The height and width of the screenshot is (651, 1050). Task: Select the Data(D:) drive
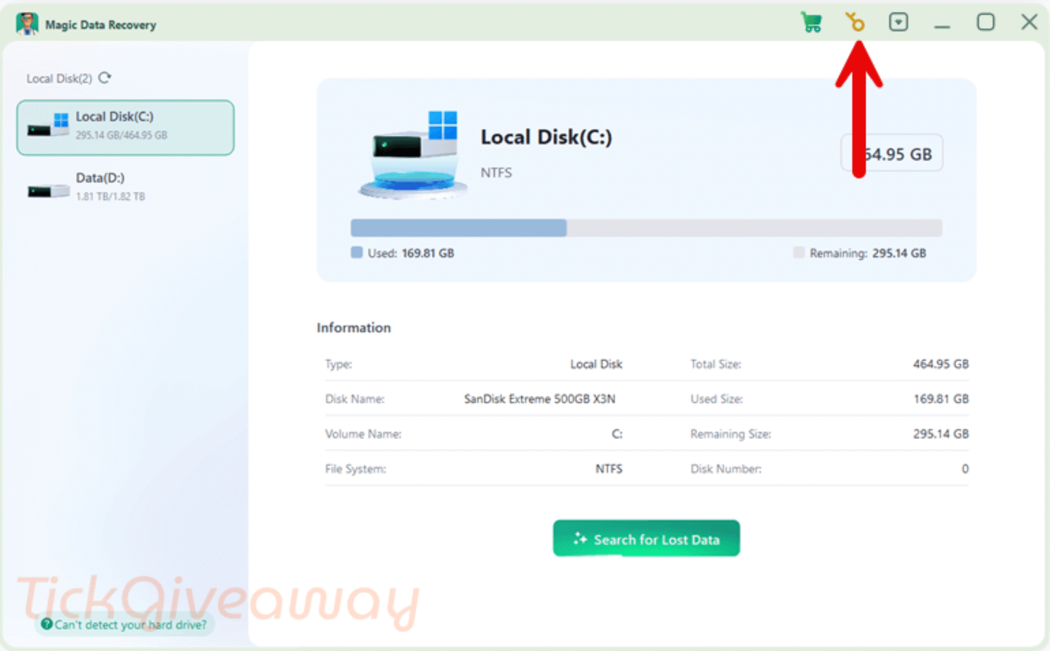125,187
